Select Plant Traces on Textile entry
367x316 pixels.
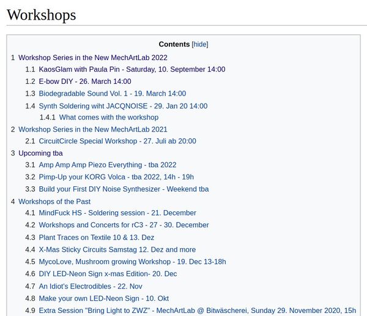(x=96, y=238)
